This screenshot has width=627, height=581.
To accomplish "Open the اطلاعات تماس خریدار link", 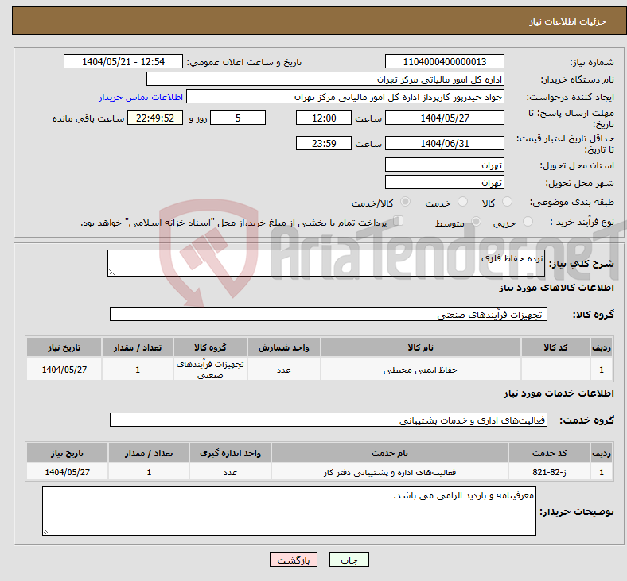I will tap(141, 98).
